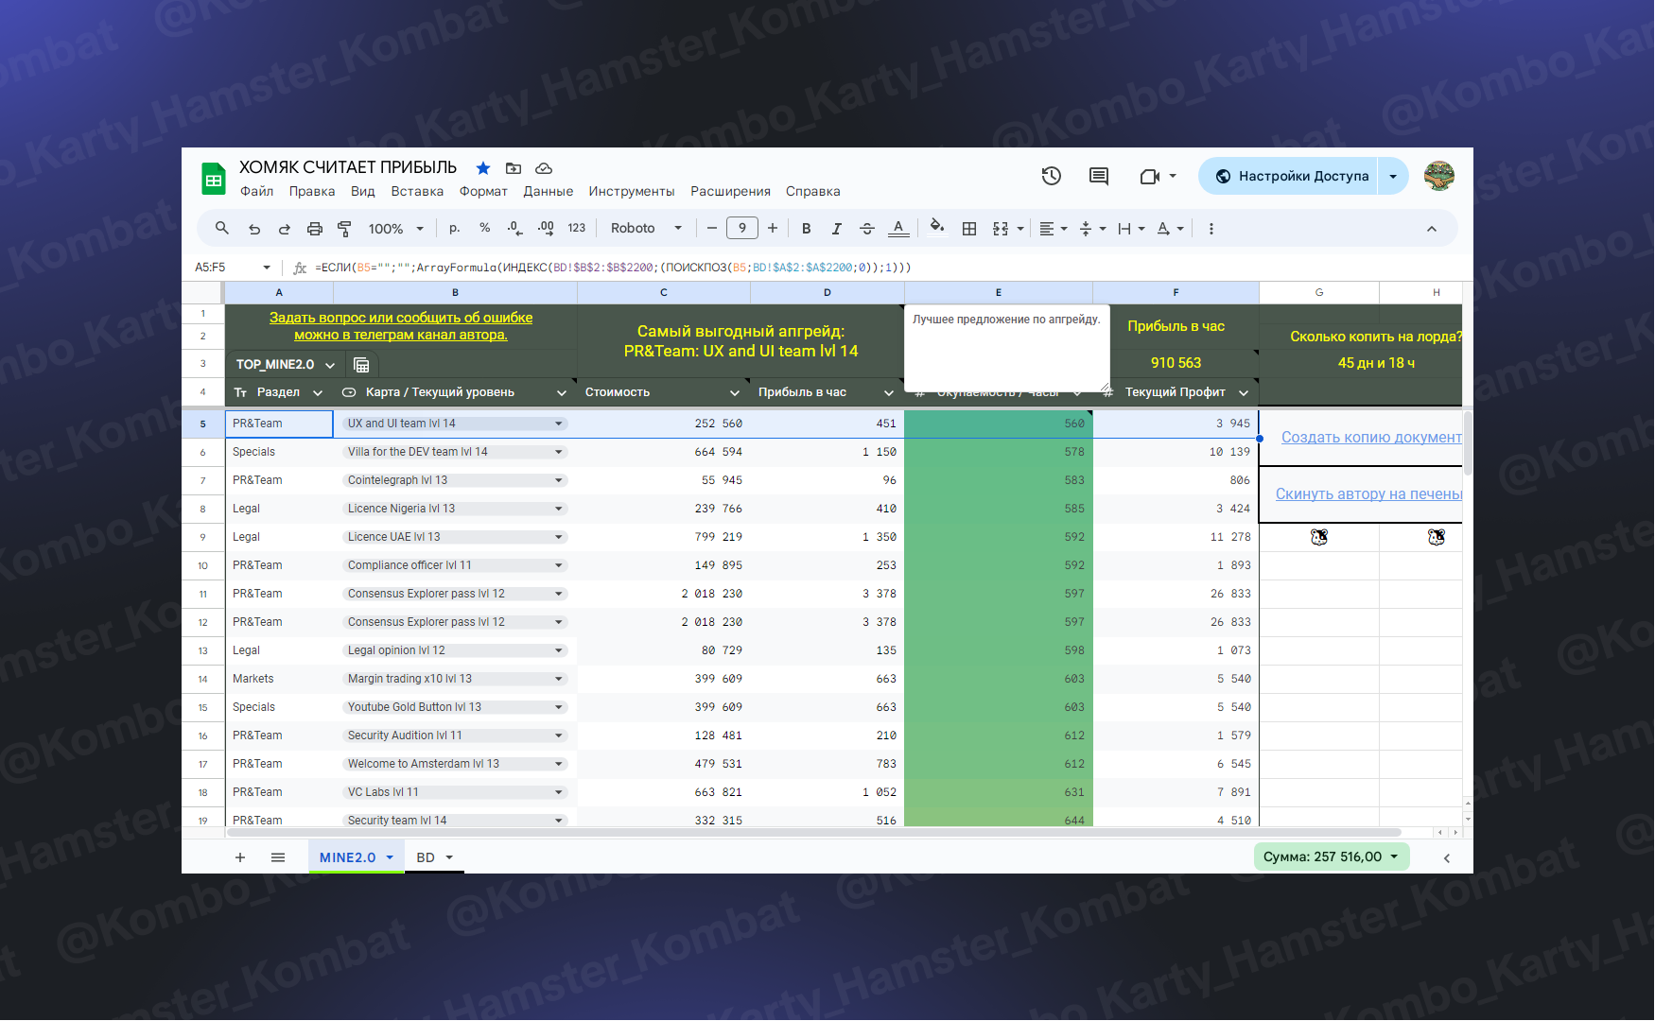Select the paint format tool
The height and width of the screenshot is (1021, 1655).
(x=344, y=229)
